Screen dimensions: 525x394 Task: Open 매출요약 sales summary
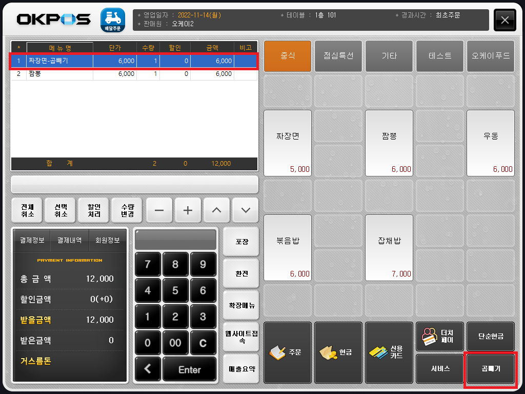click(241, 368)
